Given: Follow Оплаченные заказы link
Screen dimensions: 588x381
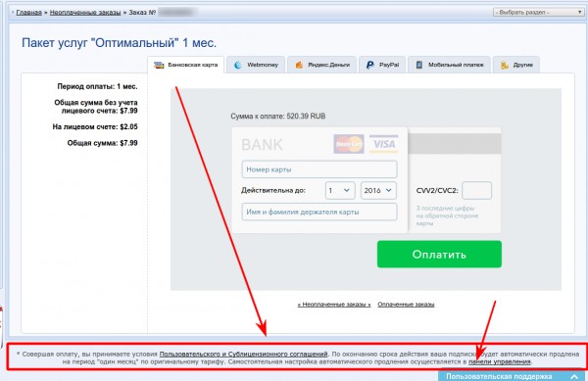Looking at the screenshot, I should click(x=406, y=305).
